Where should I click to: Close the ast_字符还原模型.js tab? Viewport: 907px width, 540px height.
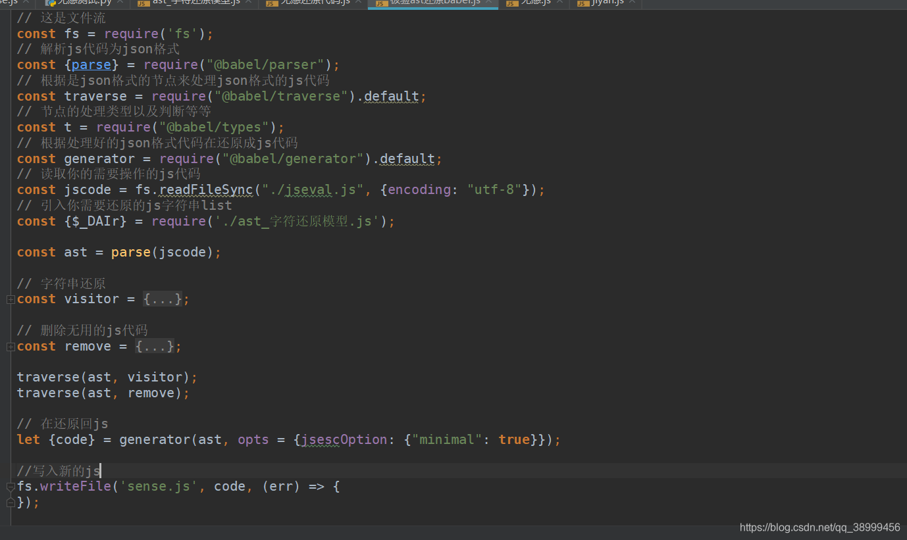coord(247,3)
